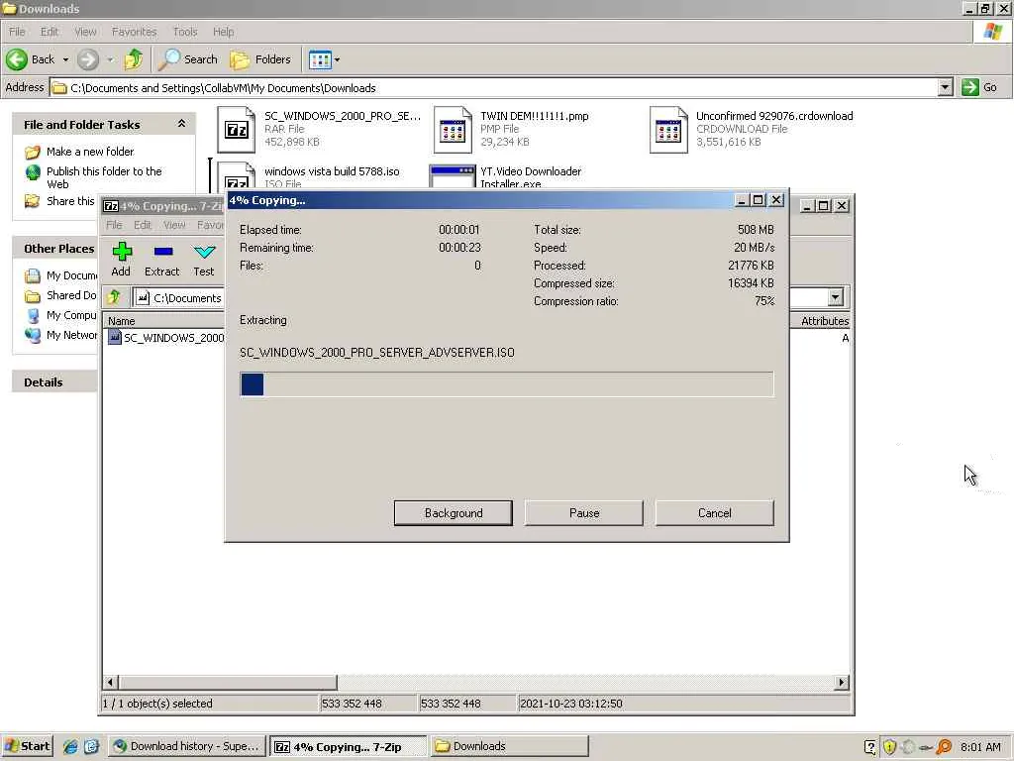The height and width of the screenshot is (761, 1014).
Task: Select Unconfirmed 929076.crdownload file icon
Action: coord(668,130)
